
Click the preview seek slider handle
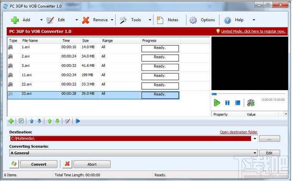tap(214, 94)
